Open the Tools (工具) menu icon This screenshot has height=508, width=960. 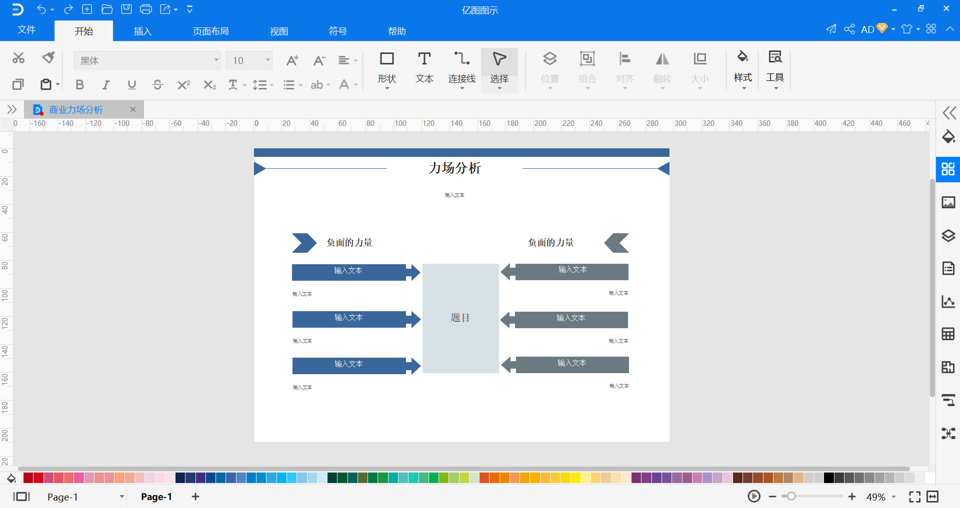tap(775, 69)
